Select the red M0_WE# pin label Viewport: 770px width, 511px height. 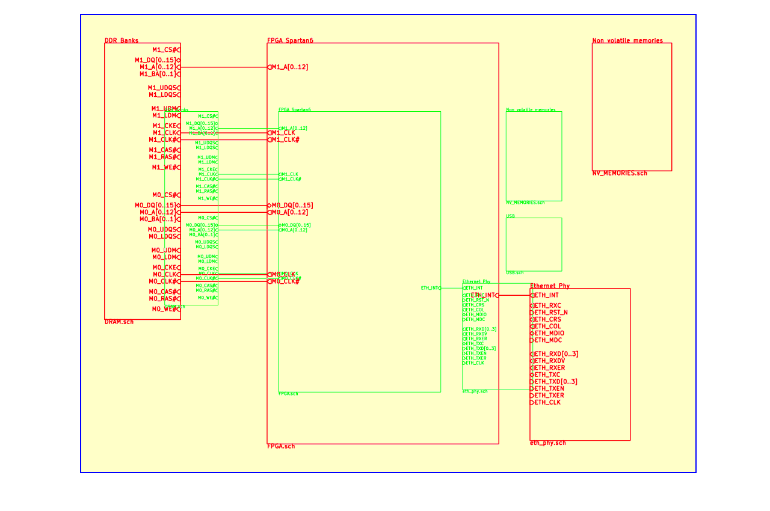click(164, 309)
